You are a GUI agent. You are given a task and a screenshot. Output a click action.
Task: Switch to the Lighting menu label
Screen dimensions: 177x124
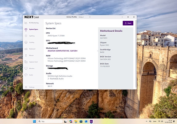32,36
